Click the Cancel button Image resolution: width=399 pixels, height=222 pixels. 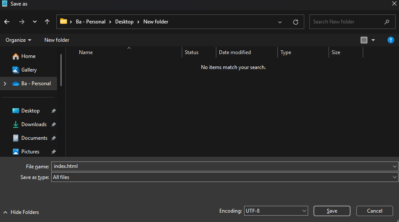coord(375,211)
